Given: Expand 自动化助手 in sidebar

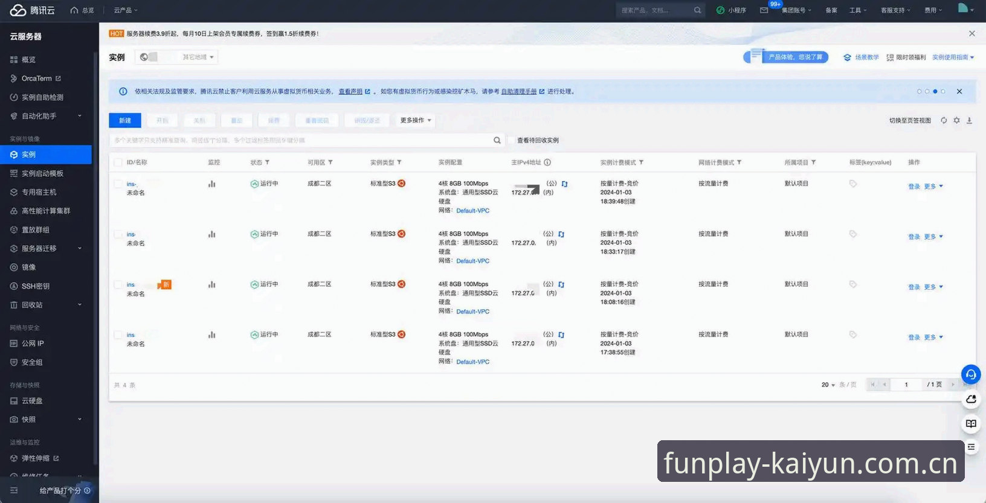Looking at the screenshot, I should [x=80, y=116].
